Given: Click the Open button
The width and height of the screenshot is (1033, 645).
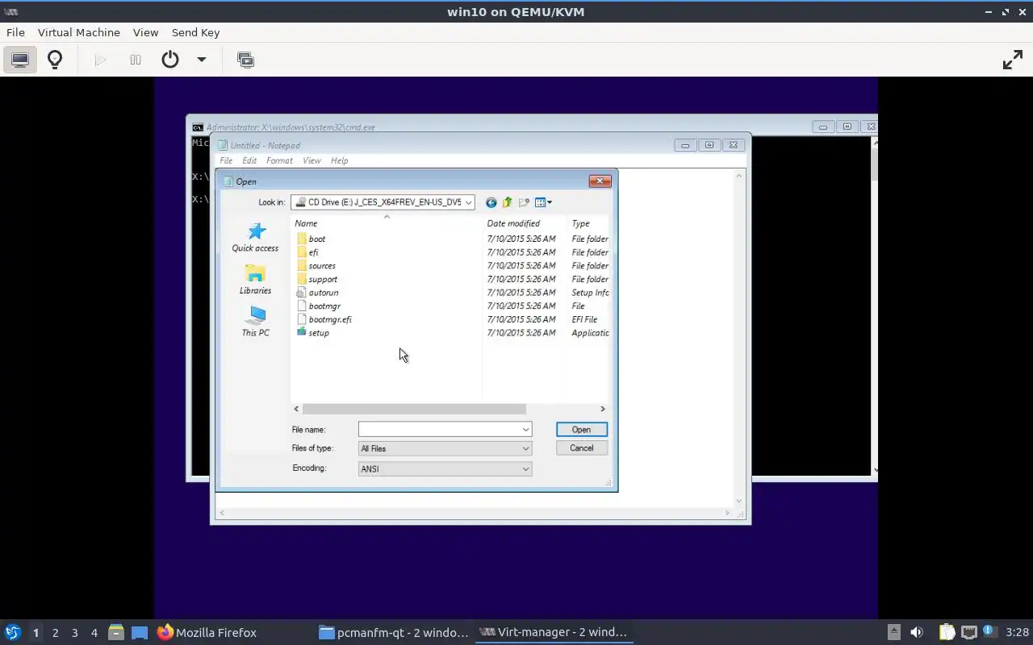Looking at the screenshot, I should (x=582, y=429).
